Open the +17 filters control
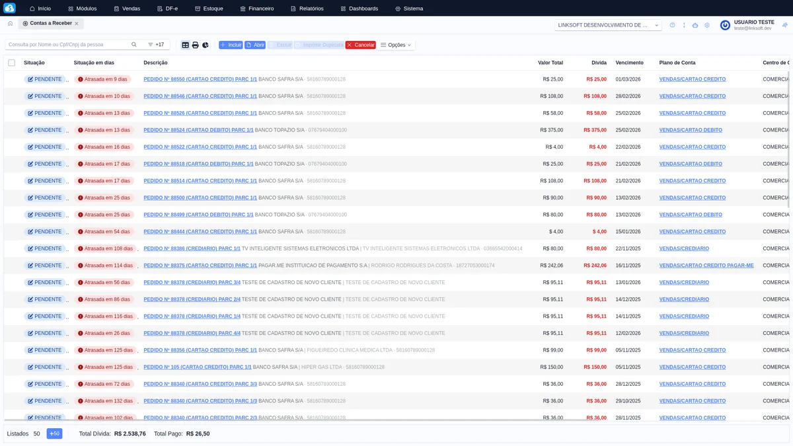 tap(156, 45)
